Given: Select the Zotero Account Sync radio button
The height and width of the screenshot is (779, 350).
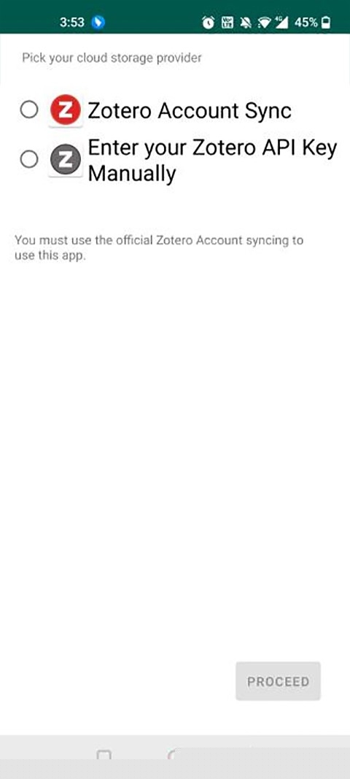Looking at the screenshot, I should (x=28, y=110).
